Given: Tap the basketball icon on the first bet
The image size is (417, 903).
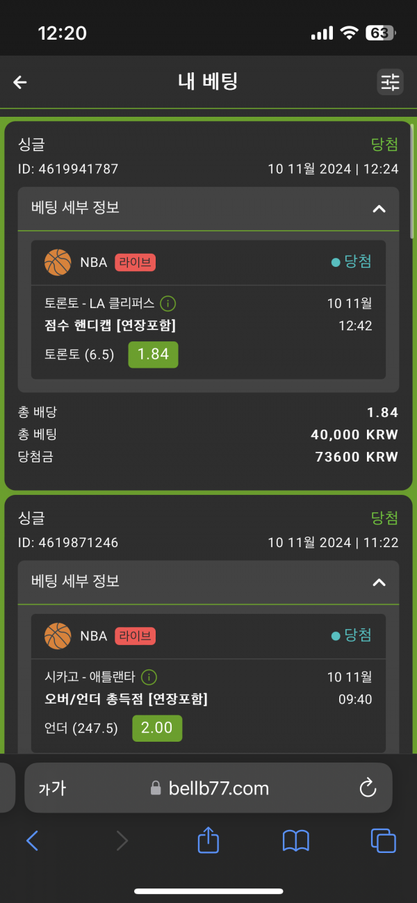Looking at the screenshot, I should coord(58,262).
